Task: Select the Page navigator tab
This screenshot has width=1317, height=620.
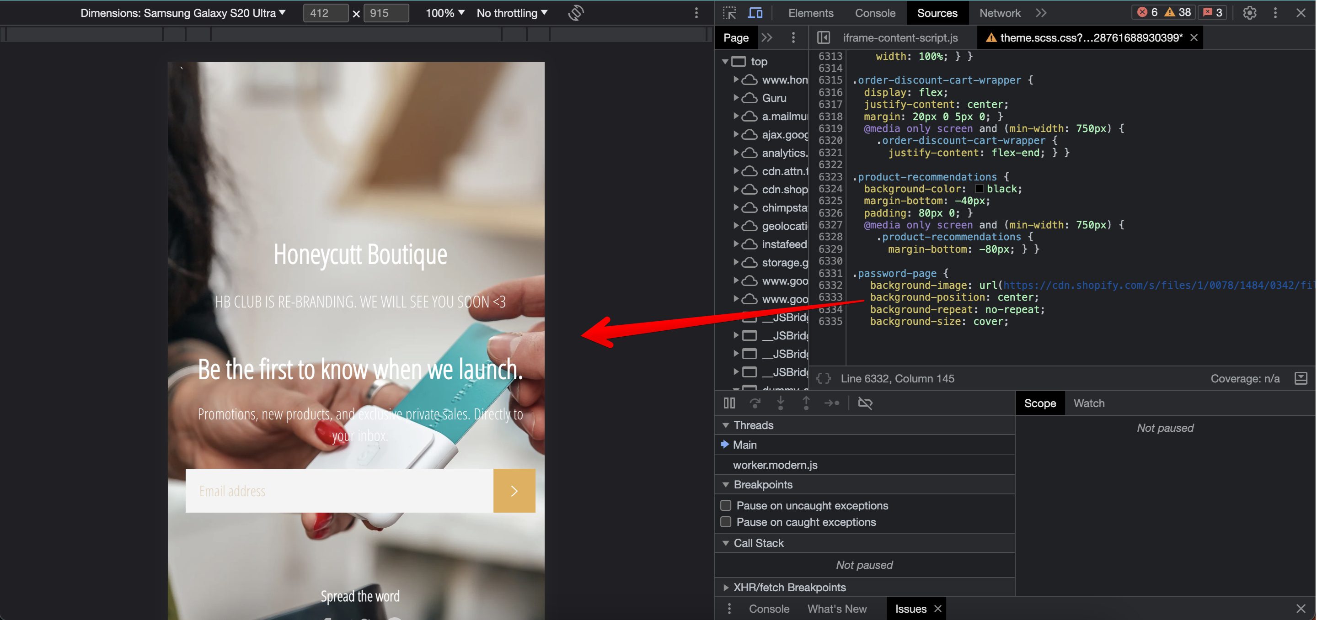Action: click(x=736, y=37)
